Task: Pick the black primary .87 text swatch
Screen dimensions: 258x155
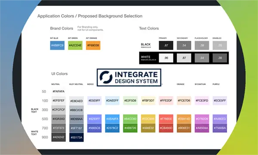Action: pyautogui.click(x=166, y=46)
